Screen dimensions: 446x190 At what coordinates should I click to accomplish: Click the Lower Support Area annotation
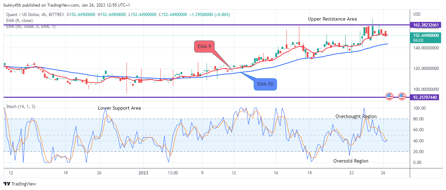pyautogui.click(x=120, y=108)
